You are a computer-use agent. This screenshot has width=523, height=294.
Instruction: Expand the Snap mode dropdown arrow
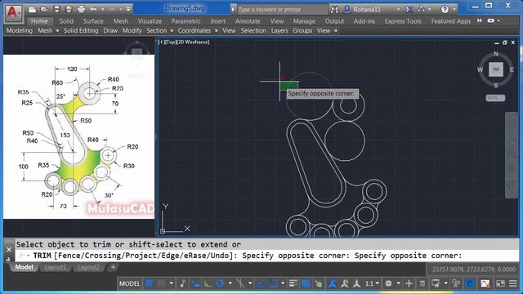click(x=171, y=283)
